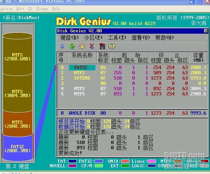This screenshot has height=174, width=210.
Task: Click the 更新成功! status message
Action: [70, 153]
